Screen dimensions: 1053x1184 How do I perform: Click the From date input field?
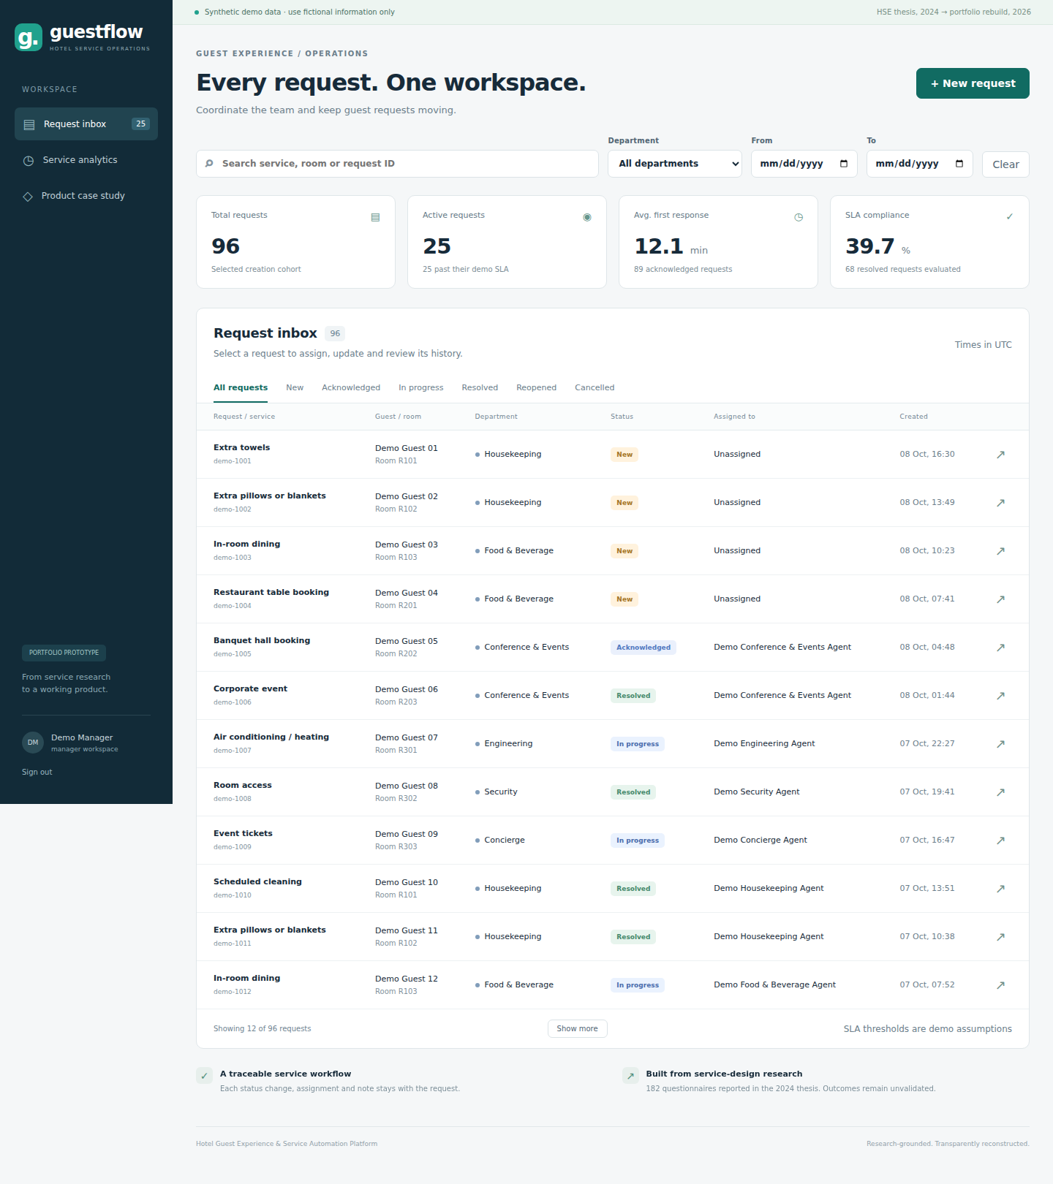pyautogui.click(x=804, y=164)
